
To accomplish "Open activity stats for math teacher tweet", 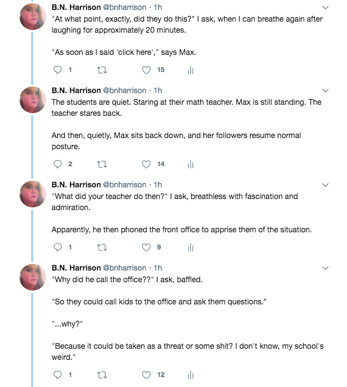I will 190,164.
